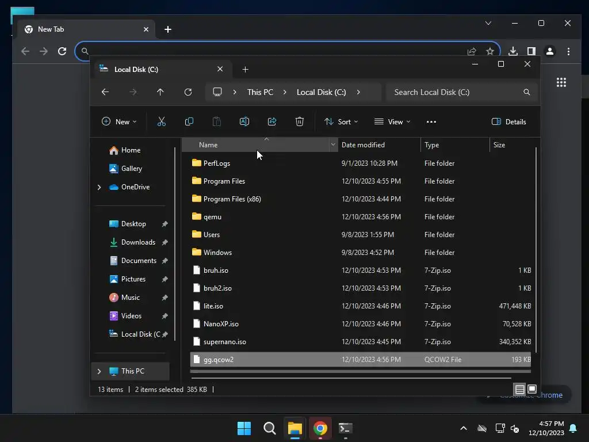Expand the OneDrive tree node
Image resolution: width=589 pixels, height=442 pixels.
tap(99, 187)
